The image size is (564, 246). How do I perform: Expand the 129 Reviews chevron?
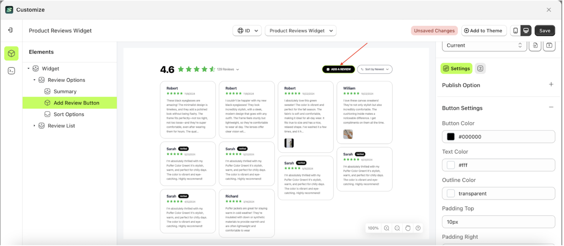238,69
